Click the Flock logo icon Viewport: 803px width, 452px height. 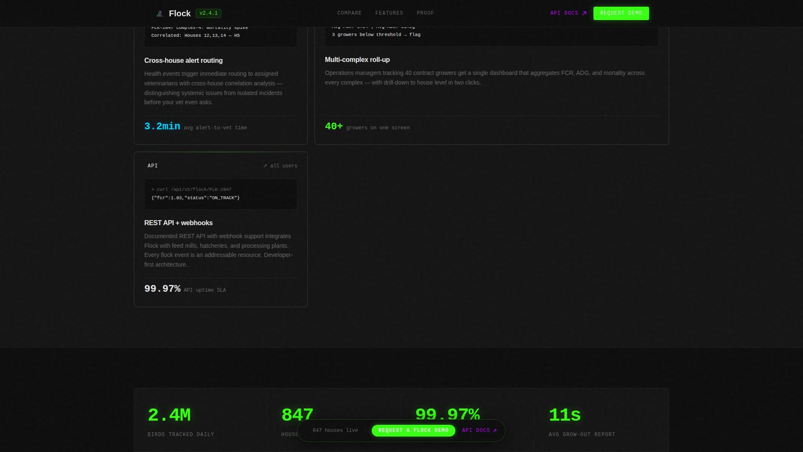(159, 13)
